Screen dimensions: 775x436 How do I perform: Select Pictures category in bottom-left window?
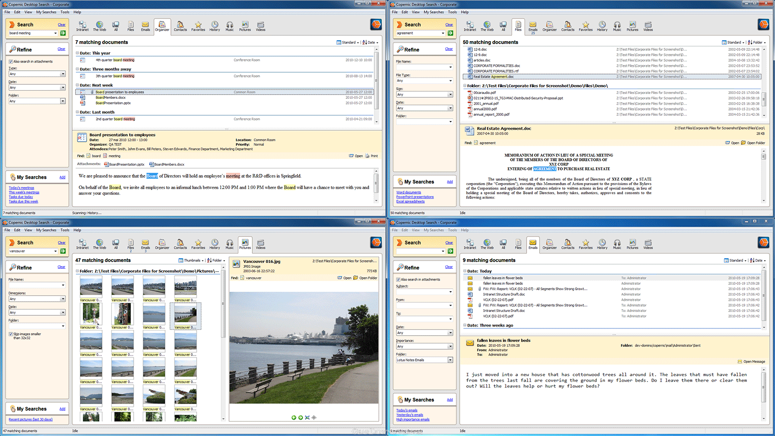click(x=245, y=244)
